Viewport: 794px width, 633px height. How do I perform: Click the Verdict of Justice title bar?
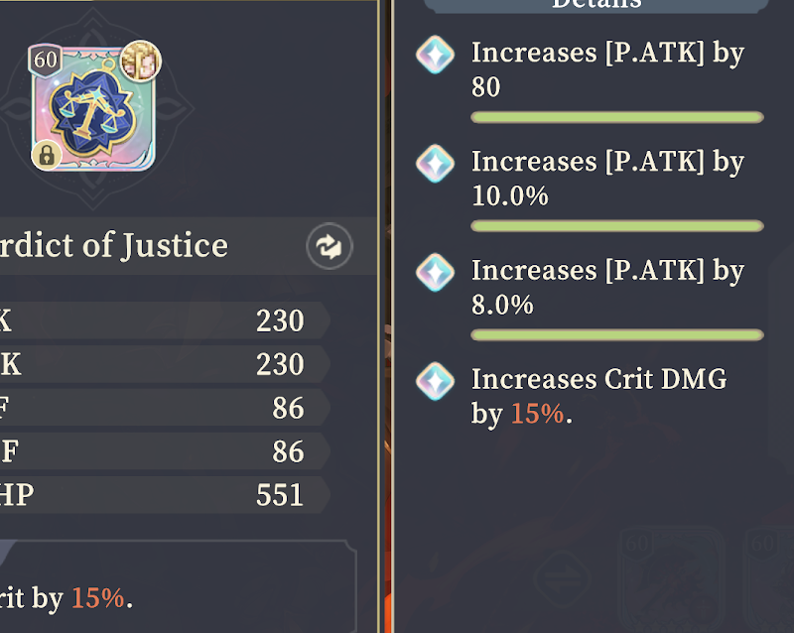coord(189,246)
